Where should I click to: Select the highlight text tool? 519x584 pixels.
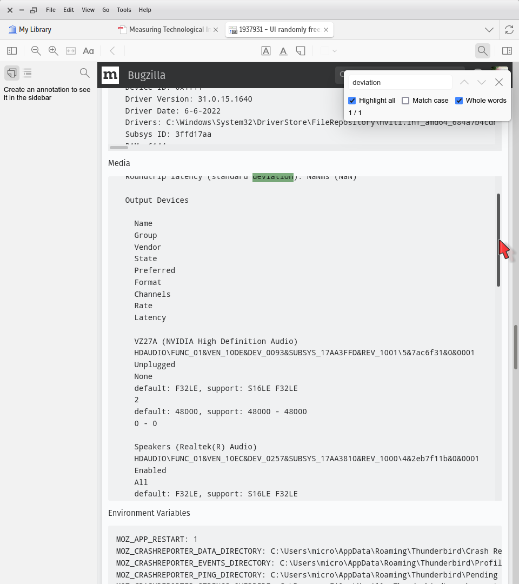[x=266, y=51]
